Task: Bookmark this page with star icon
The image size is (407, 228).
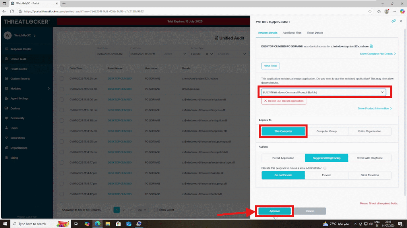Action: click(x=370, y=11)
